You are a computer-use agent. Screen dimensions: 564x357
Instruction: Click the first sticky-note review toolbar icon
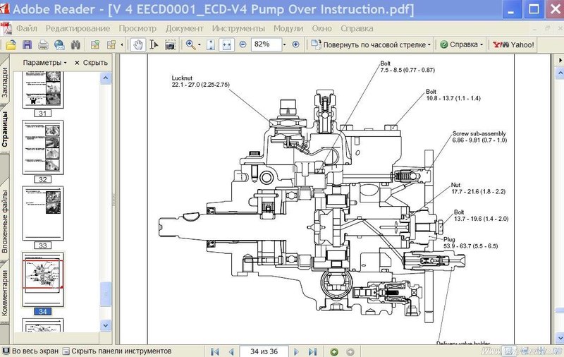95,44
